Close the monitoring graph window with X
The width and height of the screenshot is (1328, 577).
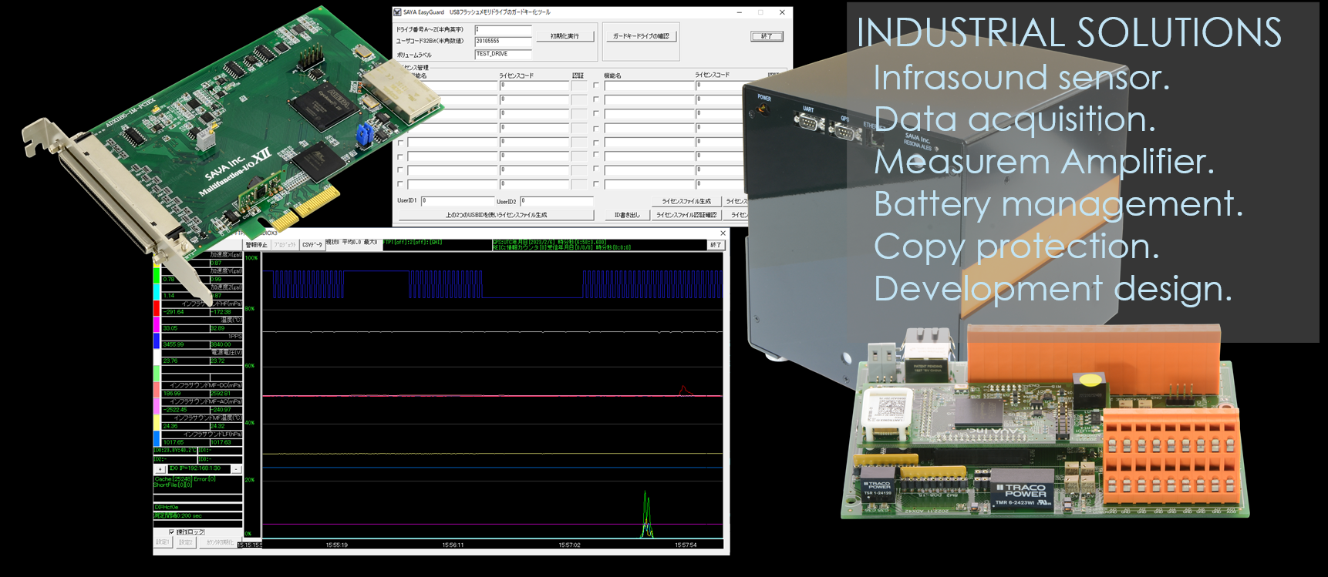point(723,233)
